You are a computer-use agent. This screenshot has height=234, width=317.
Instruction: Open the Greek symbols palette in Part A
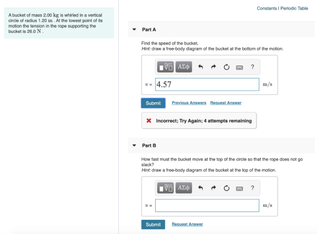183,67
